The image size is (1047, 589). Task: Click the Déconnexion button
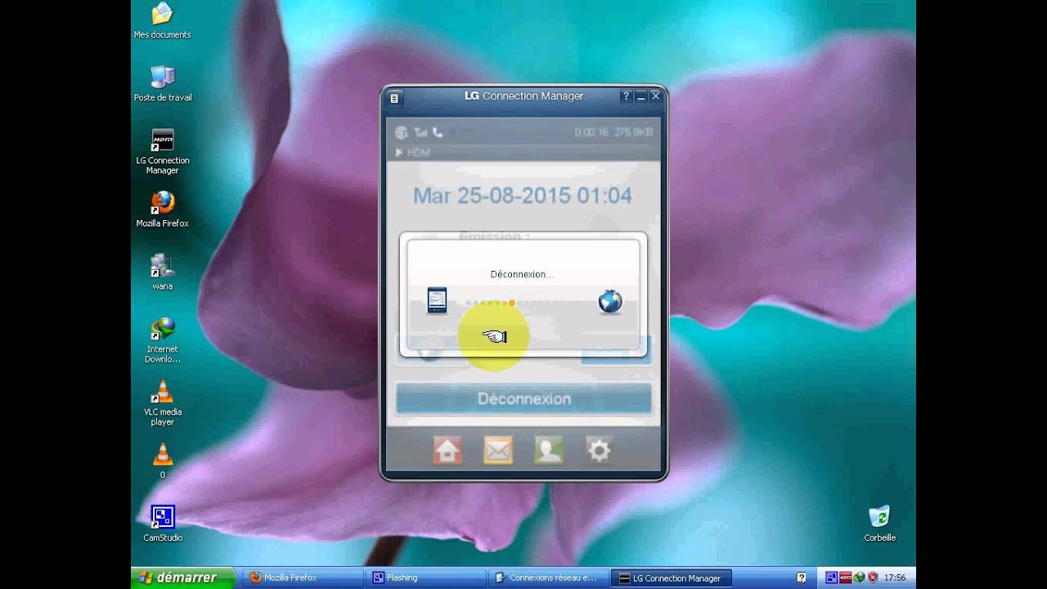click(523, 398)
